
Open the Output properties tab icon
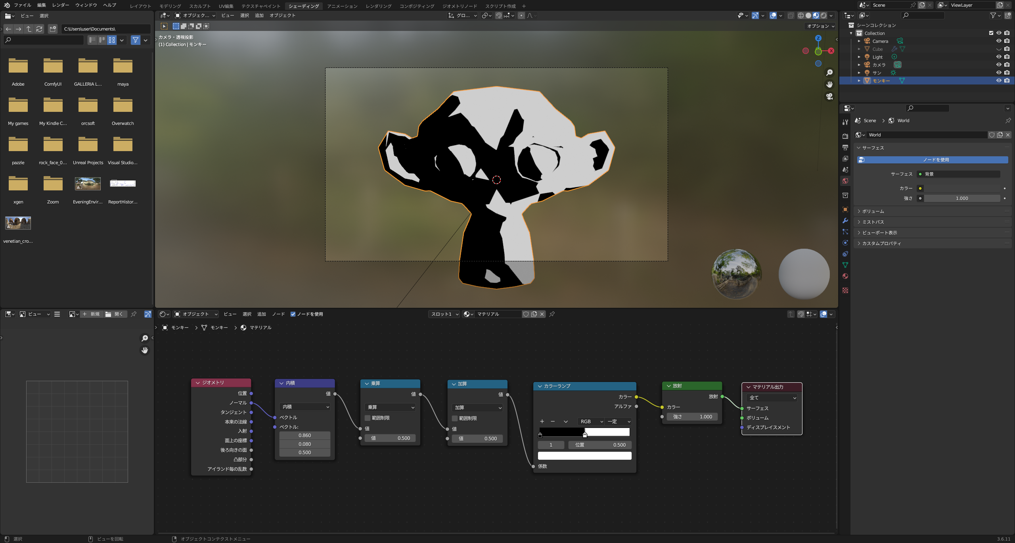[x=845, y=148]
